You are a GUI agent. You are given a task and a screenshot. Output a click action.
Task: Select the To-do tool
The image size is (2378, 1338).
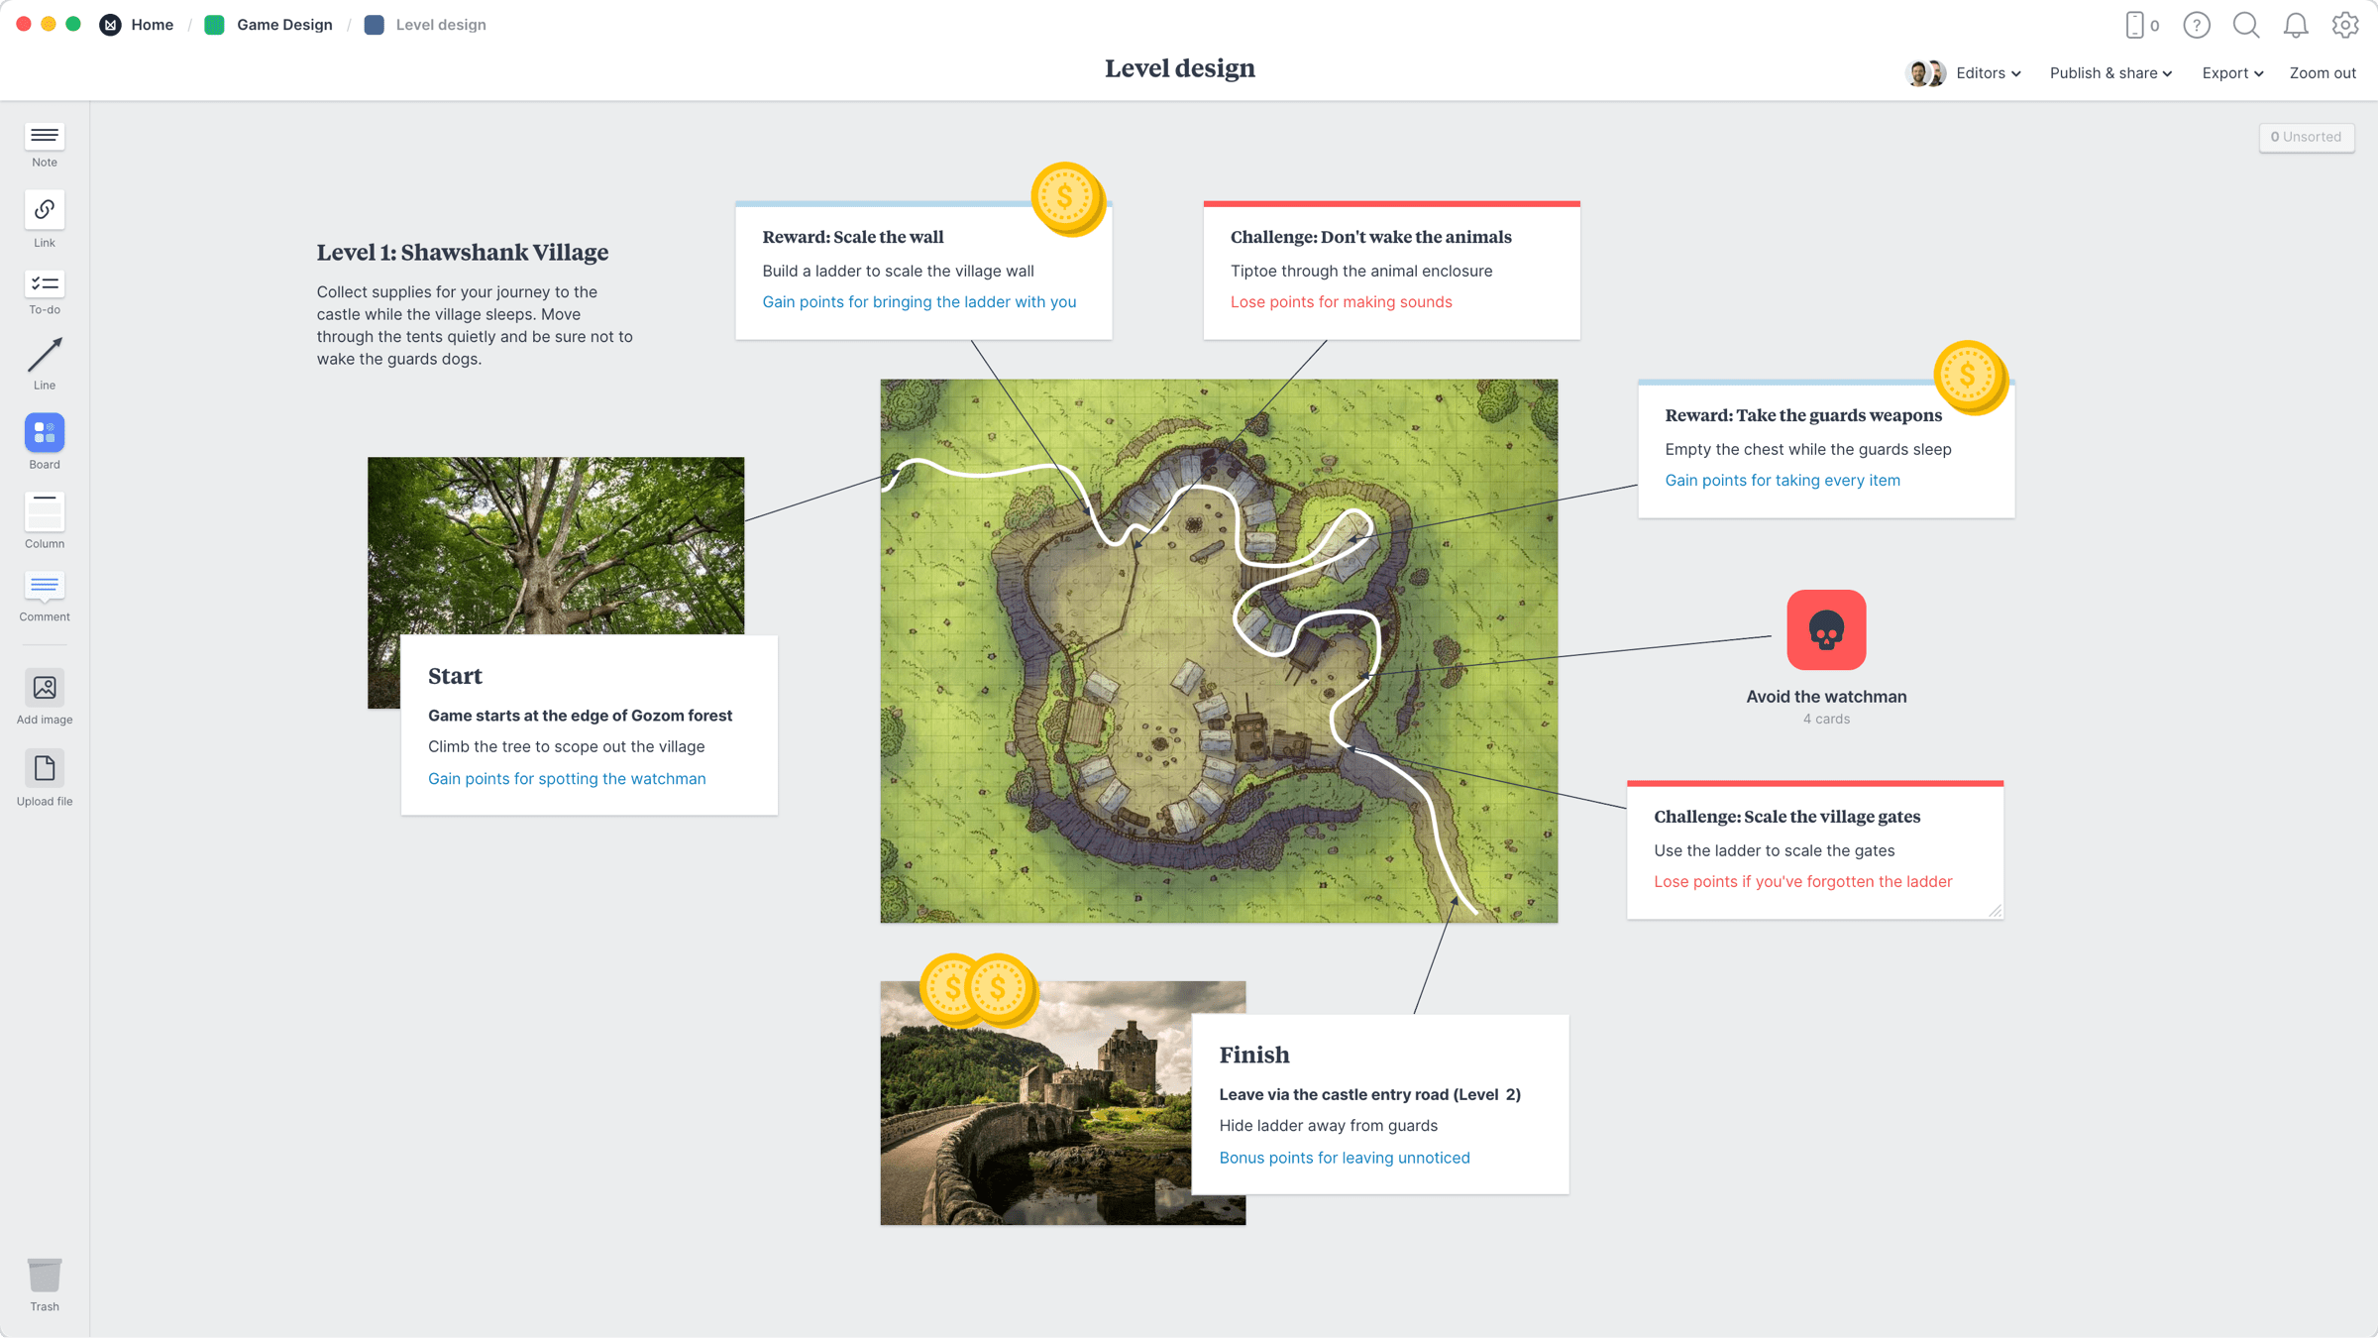pos(44,285)
